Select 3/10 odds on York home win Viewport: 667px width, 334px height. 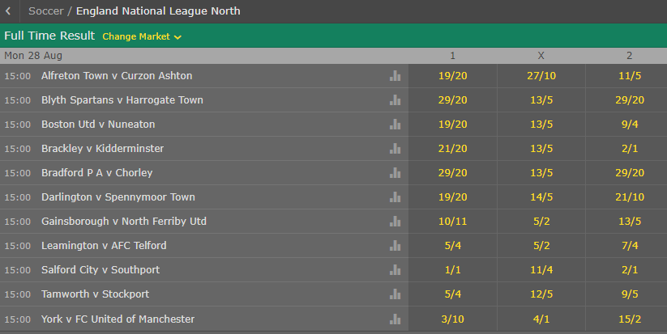pos(452,319)
